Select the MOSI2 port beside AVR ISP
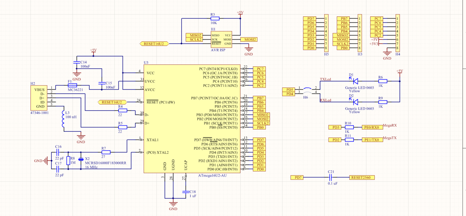 coord(248,39)
